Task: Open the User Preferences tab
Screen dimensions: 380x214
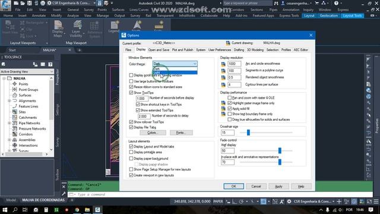Action: click(x=220, y=50)
